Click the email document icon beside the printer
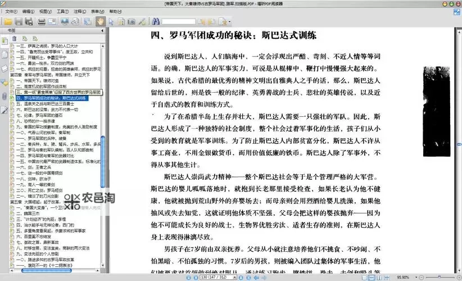462x281 pixels. [x=52, y=21]
